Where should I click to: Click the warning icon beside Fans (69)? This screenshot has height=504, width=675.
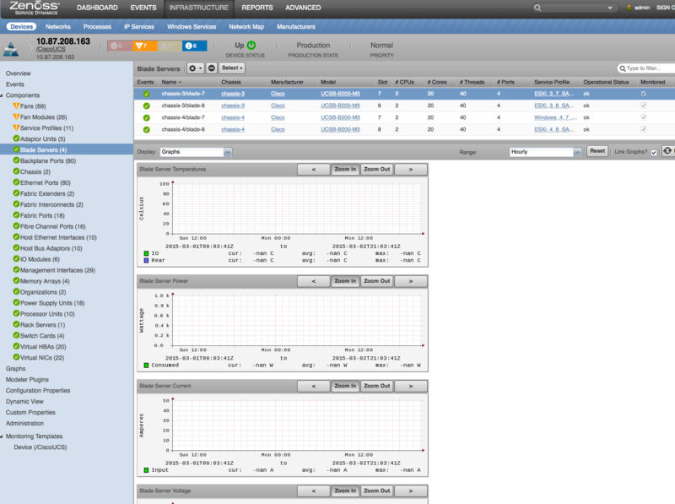point(16,106)
